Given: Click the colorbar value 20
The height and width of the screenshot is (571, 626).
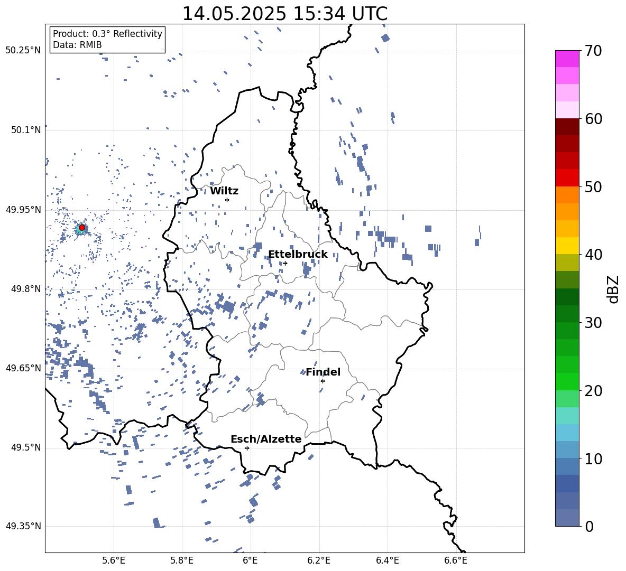Looking at the screenshot, I should point(593,391).
